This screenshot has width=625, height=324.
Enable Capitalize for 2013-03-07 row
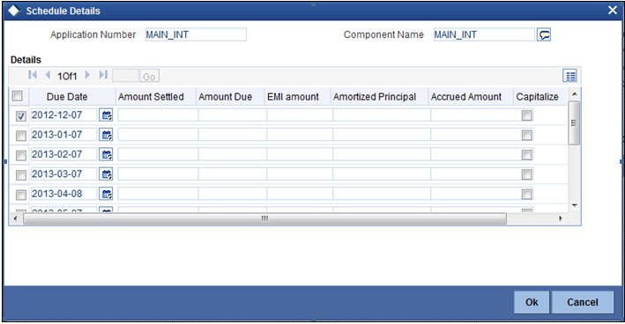click(526, 174)
